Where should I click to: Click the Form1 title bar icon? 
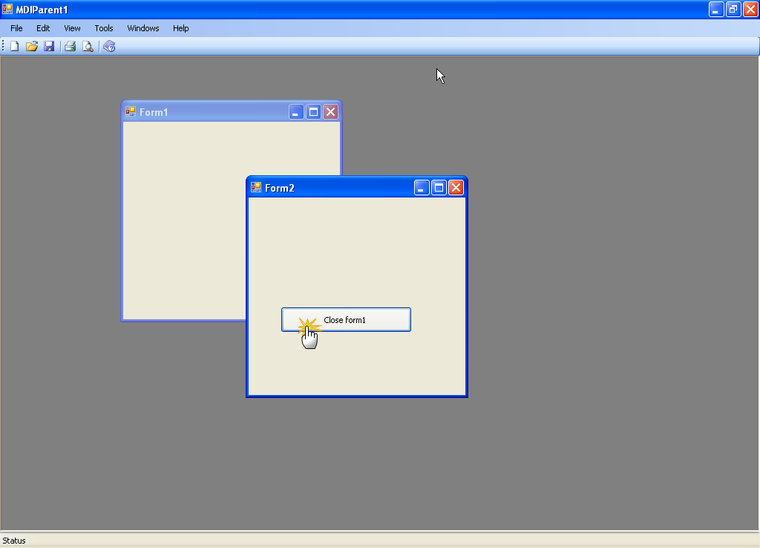[x=131, y=112]
